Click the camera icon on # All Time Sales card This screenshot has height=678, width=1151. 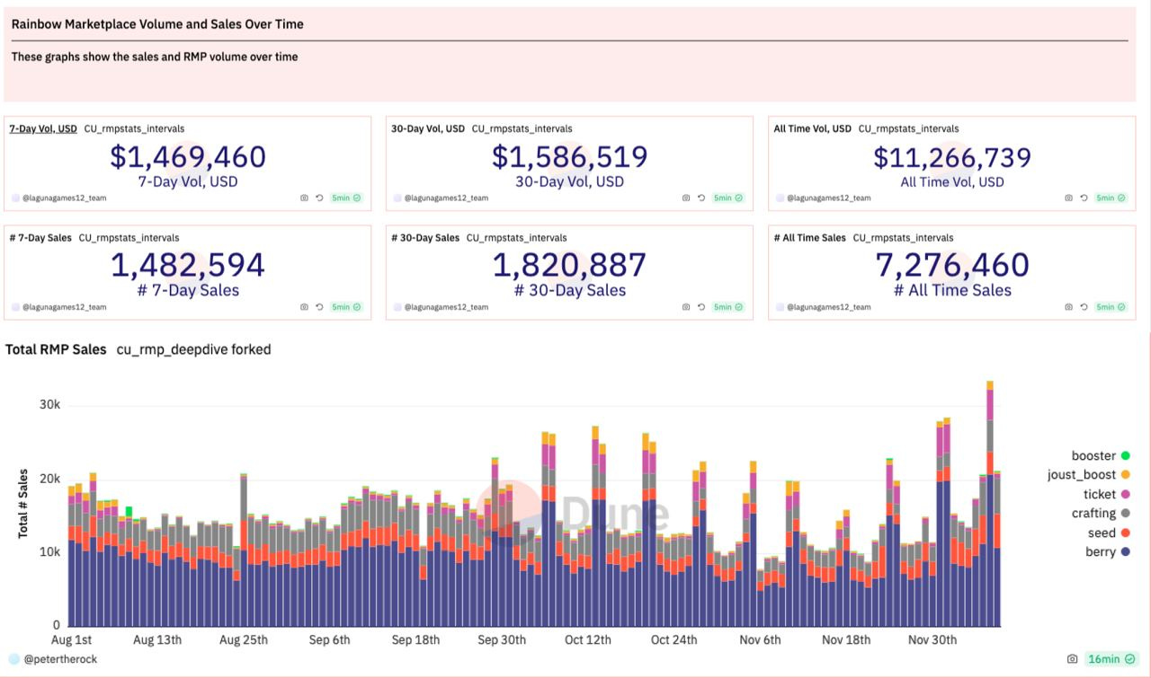click(1068, 307)
